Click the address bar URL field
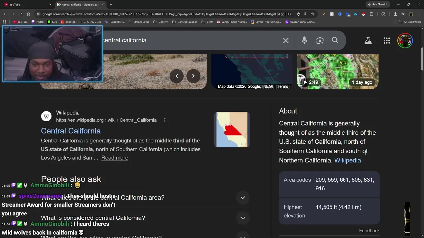This screenshot has width=424, height=238. point(168,14)
